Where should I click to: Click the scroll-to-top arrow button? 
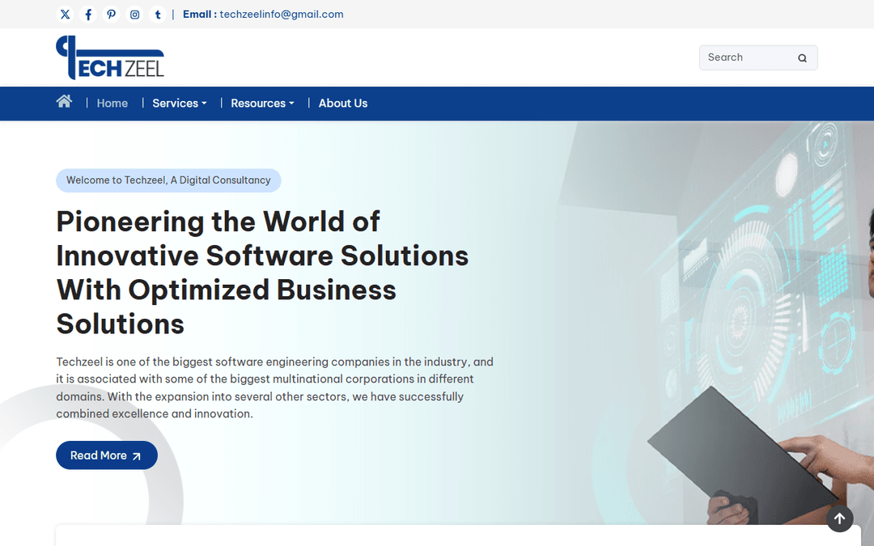839,518
